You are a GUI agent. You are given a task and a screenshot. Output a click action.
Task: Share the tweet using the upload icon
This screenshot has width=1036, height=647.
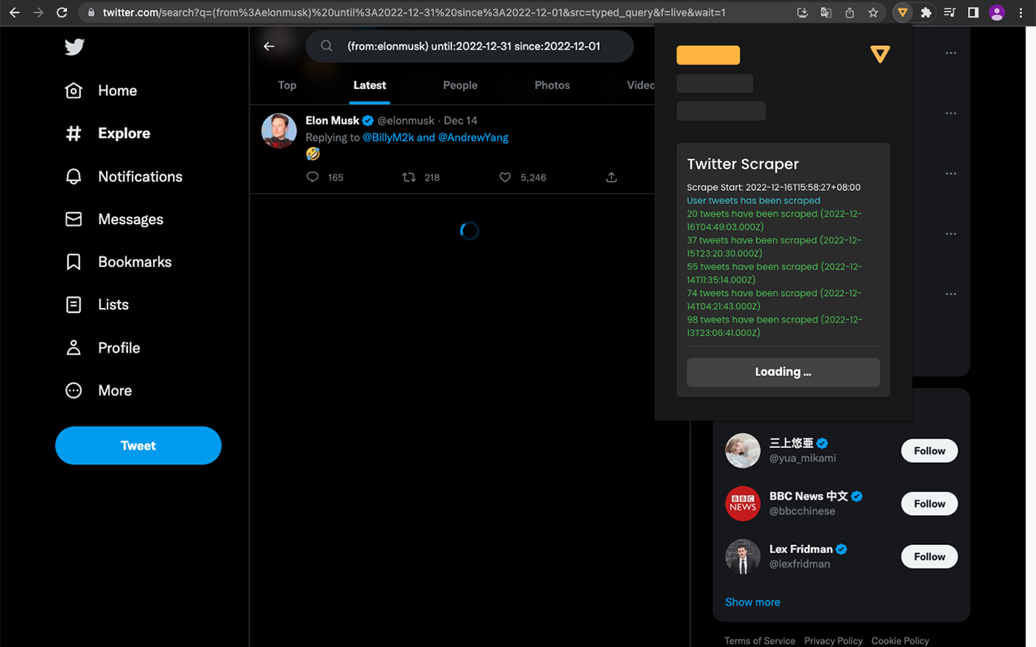[611, 177]
